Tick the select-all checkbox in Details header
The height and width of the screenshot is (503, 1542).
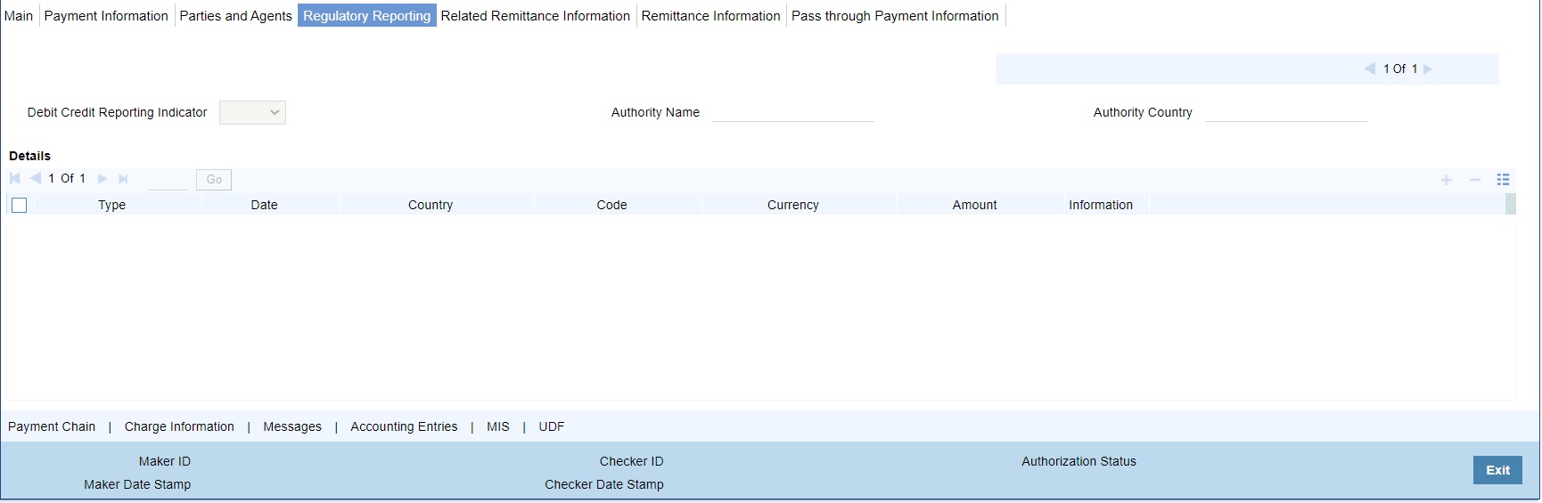(19, 205)
